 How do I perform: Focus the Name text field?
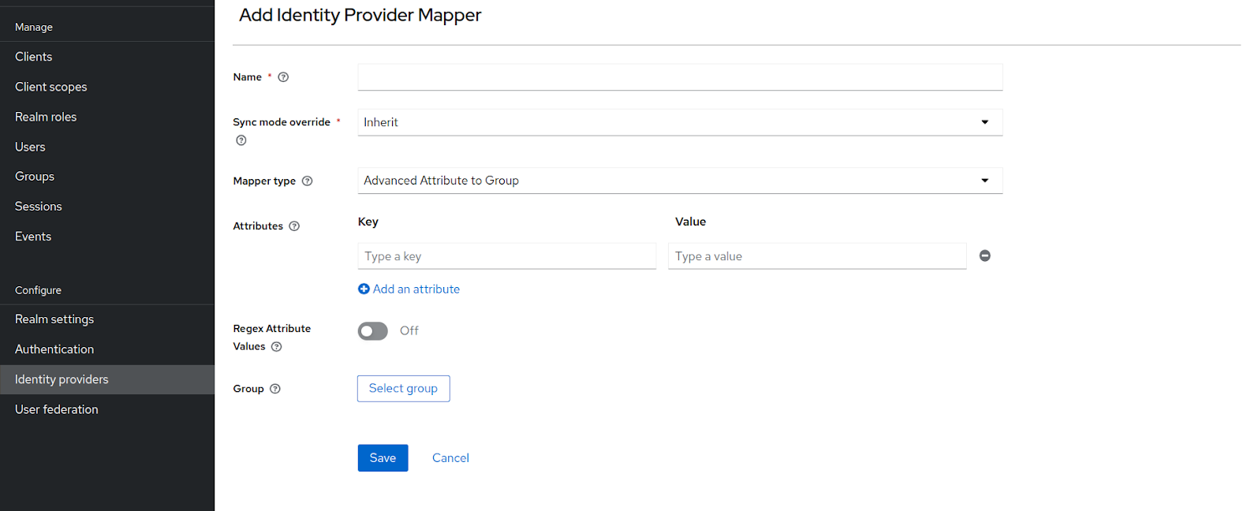(x=679, y=77)
